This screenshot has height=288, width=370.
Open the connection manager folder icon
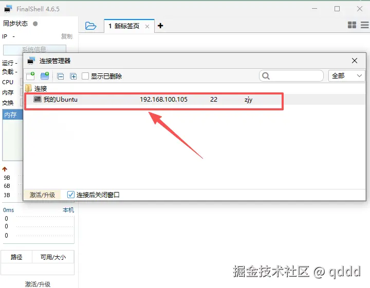(x=90, y=26)
